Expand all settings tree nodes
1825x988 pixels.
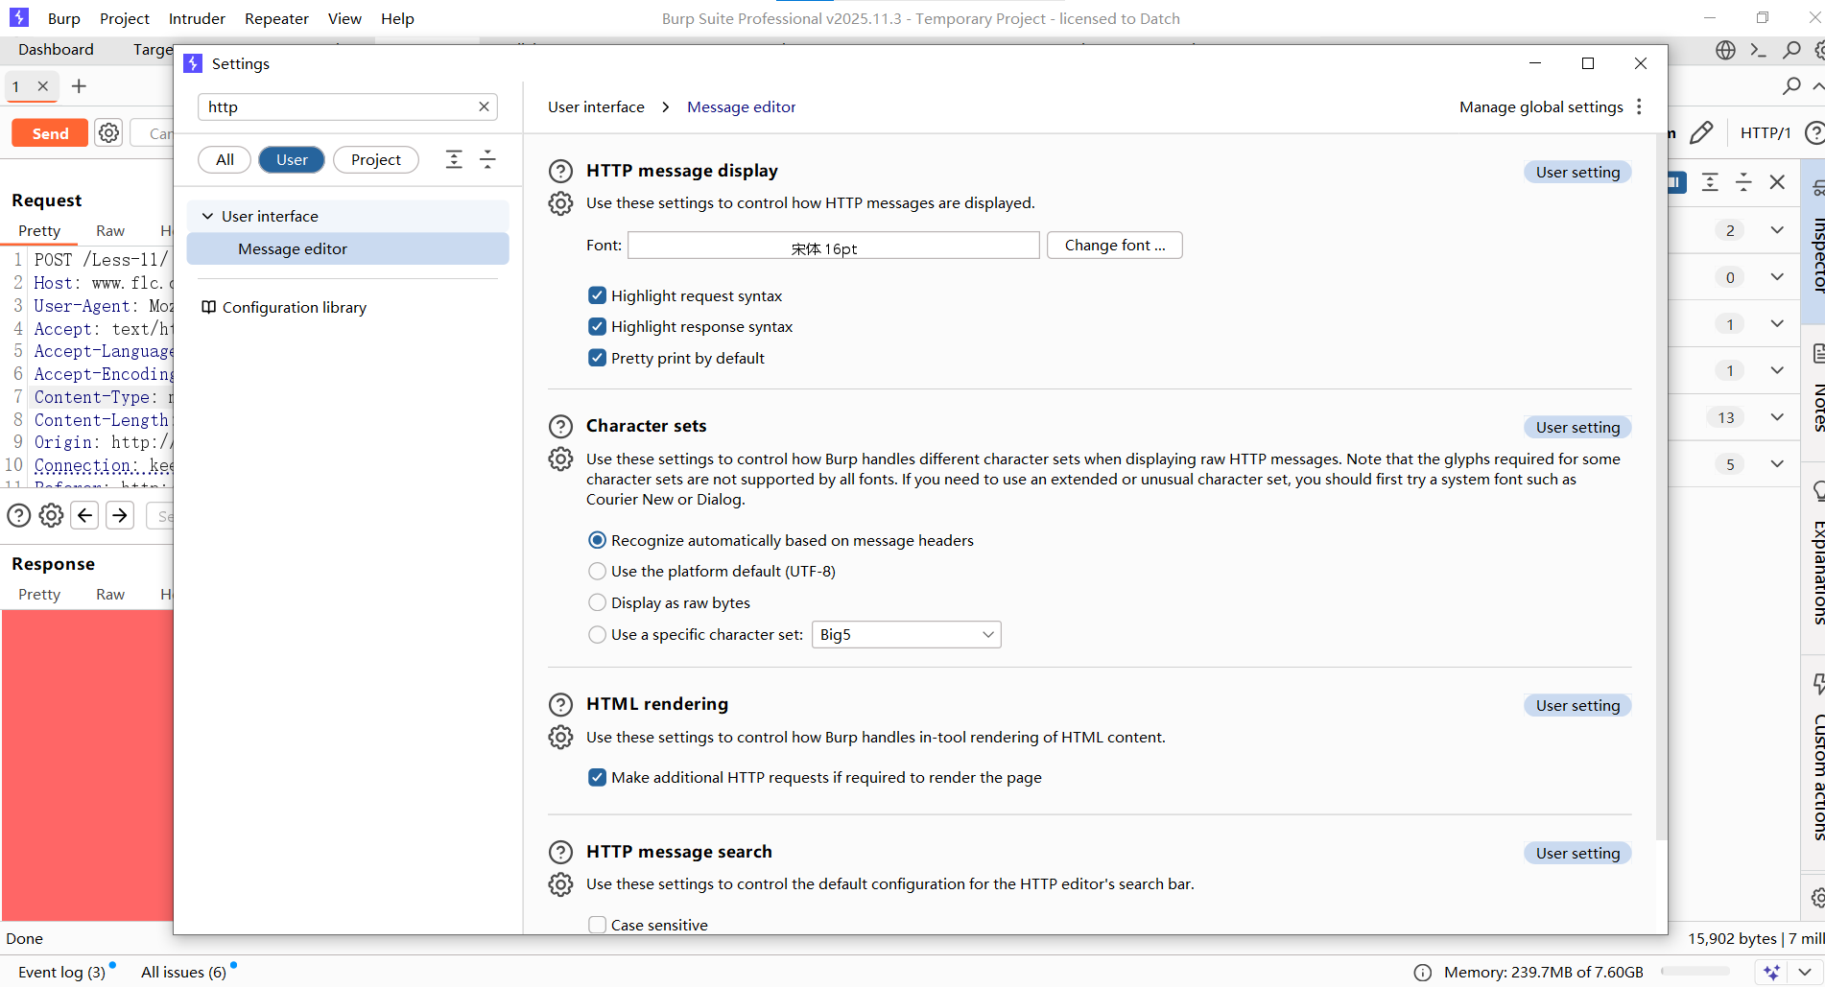pos(454,159)
